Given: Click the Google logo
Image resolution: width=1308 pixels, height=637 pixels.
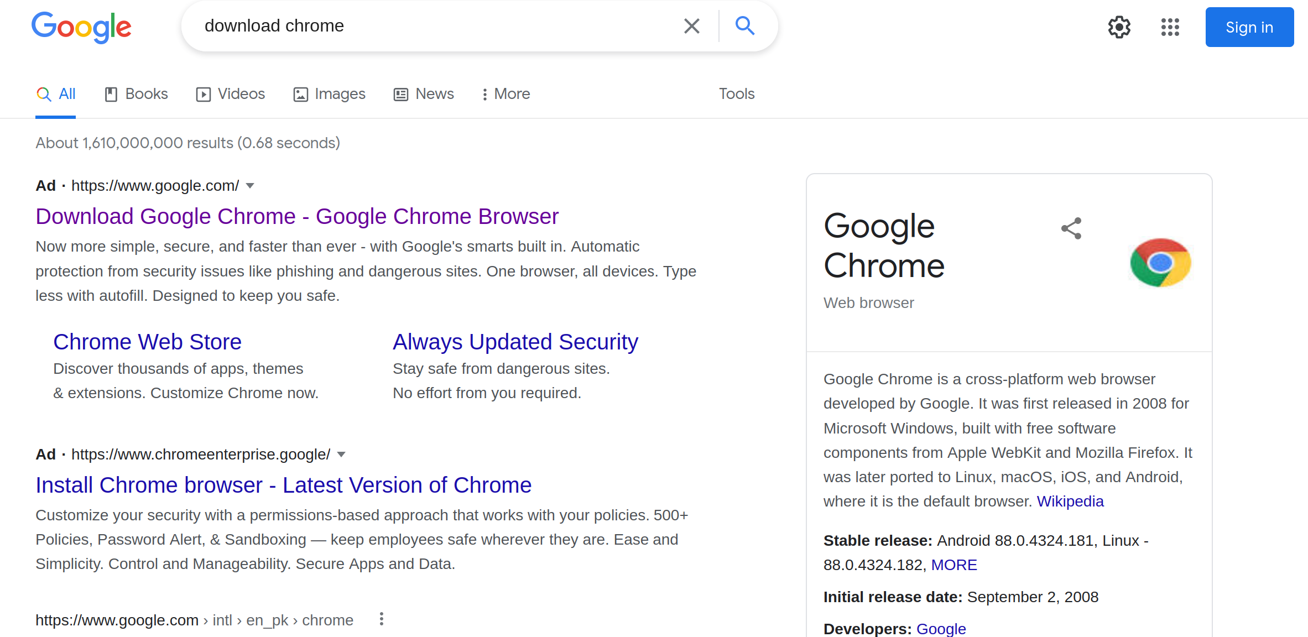Looking at the screenshot, I should [x=81, y=27].
